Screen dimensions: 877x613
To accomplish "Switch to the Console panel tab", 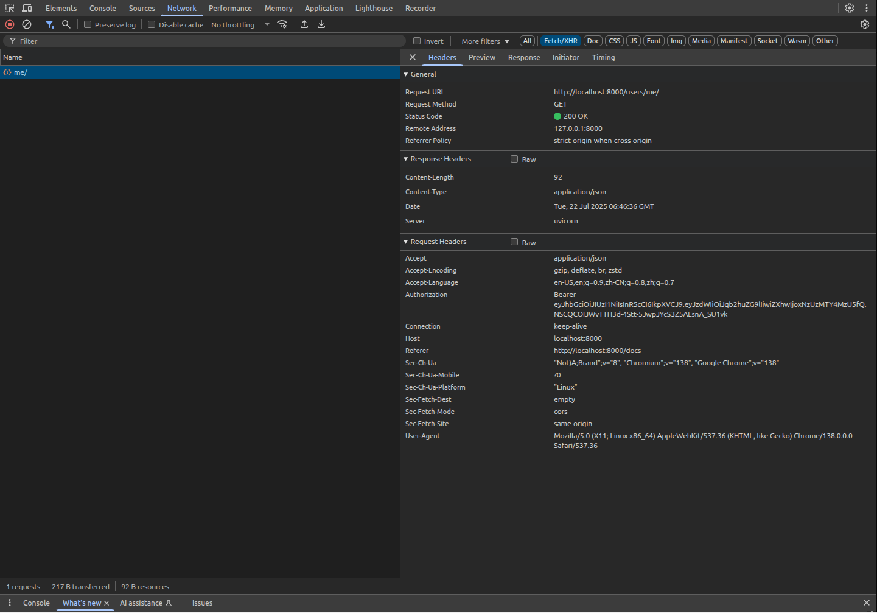I will (102, 8).
